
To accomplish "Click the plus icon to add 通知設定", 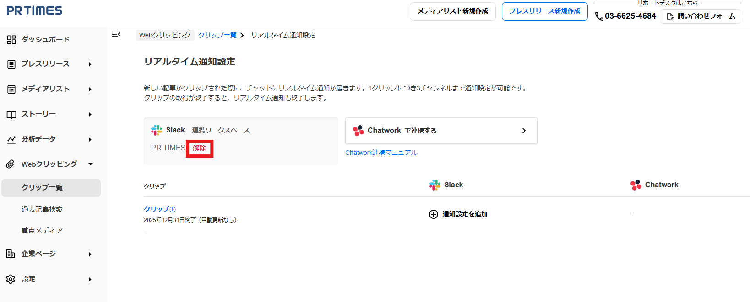I will [434, 214].
